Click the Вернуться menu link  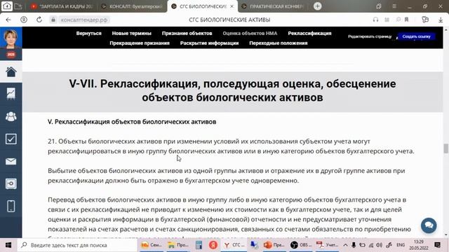[89, 33]
